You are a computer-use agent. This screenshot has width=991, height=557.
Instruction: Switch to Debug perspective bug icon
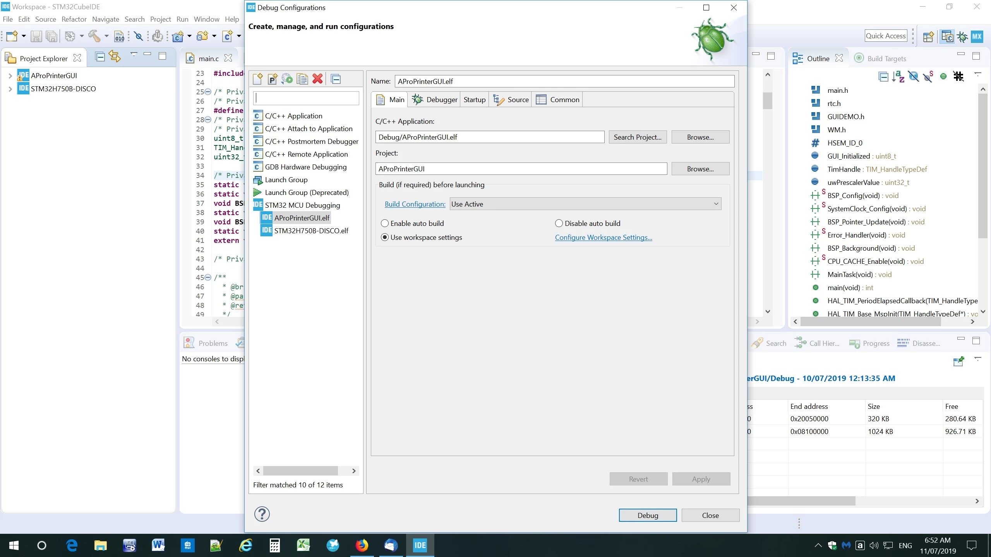[x=962, y=36]
